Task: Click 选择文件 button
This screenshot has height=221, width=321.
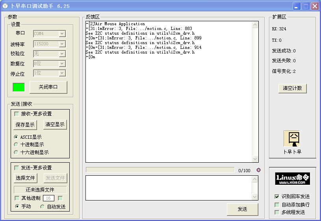Action: [25, 178]
